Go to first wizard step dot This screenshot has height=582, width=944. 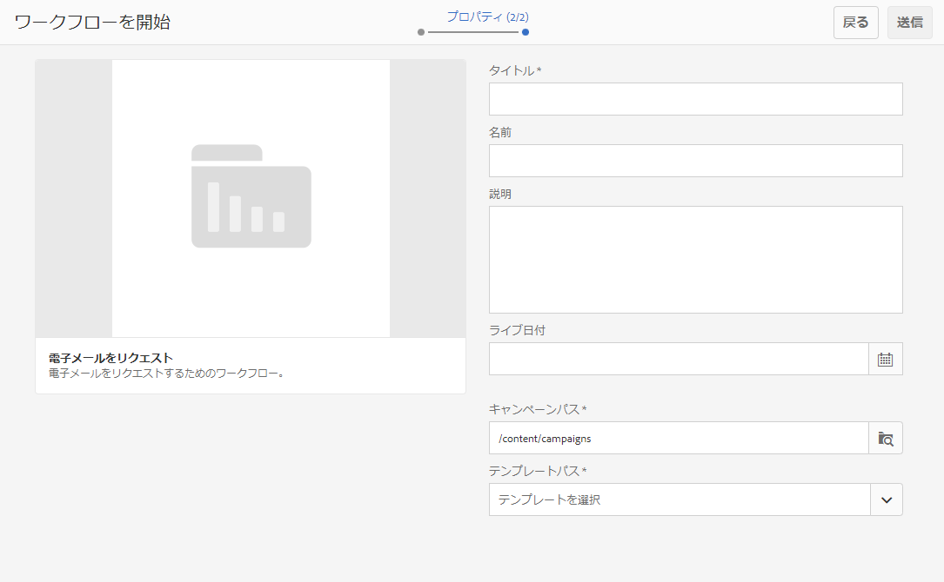(421, 32)
